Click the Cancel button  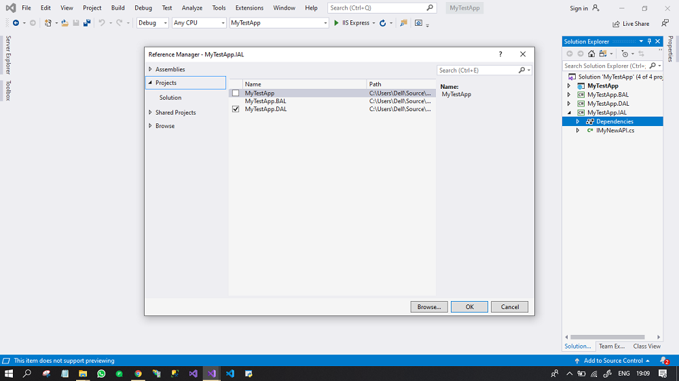[510, 306]
